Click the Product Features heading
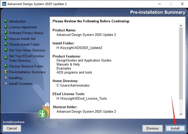Screen dimensions: 188x134 click(x=66, y=56)
